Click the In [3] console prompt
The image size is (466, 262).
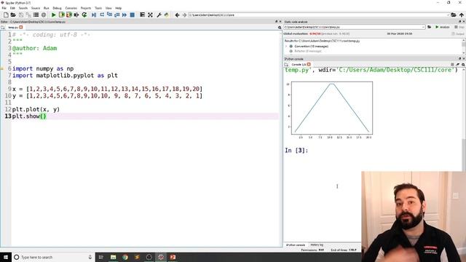296,151
